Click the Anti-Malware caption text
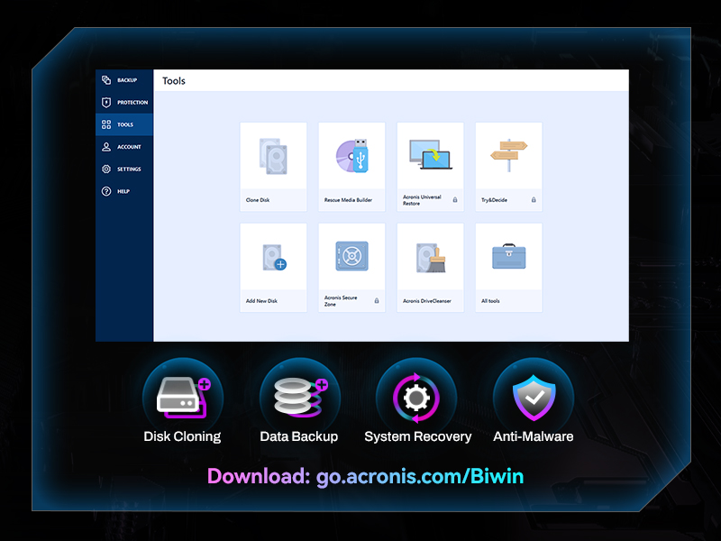The image size is (721, 541). (534, 436)
